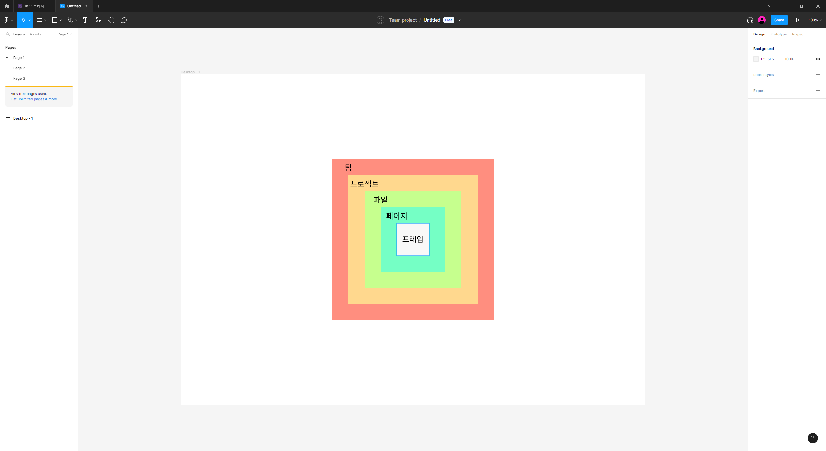826x451 pixels.
Task: Switch to Page 2
Action: tap(19, 68)
